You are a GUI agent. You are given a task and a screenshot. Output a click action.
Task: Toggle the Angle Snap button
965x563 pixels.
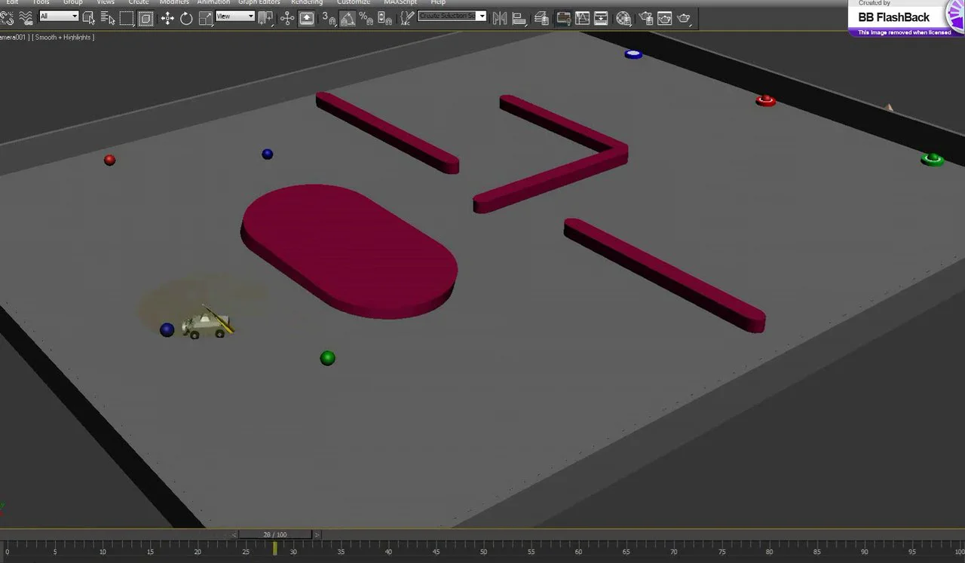click(347, 18)
